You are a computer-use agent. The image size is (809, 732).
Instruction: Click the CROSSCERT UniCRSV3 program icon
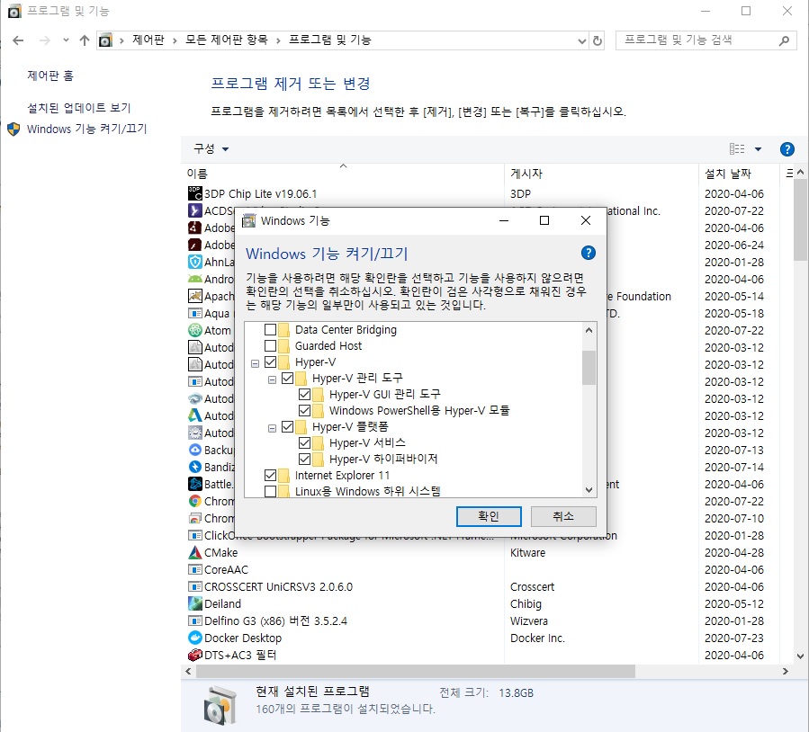194,586
